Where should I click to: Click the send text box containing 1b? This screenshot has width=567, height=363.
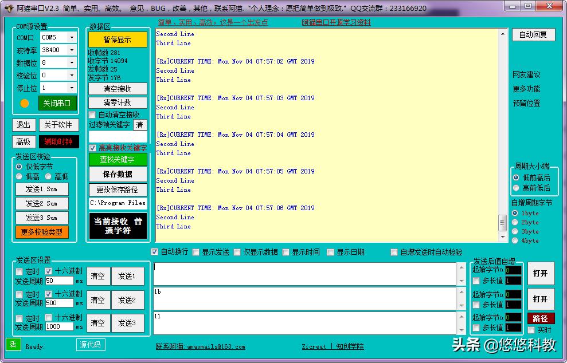304,298
